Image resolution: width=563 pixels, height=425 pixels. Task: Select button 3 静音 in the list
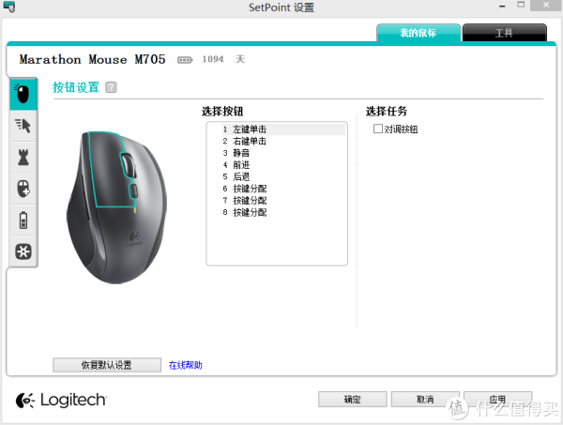pos(242,153)
